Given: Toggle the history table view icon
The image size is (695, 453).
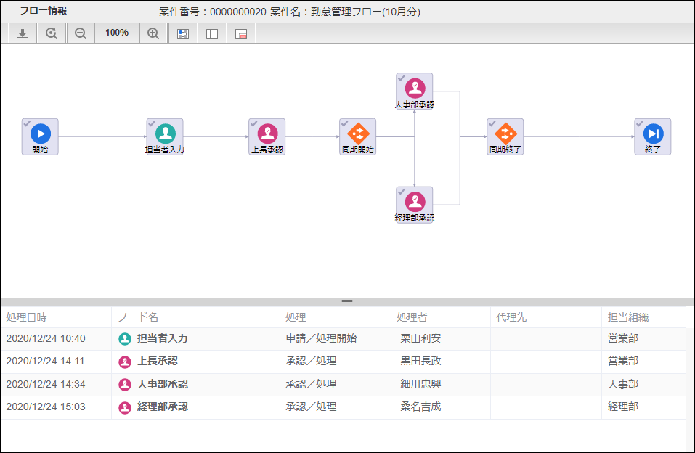Looking at the screenshot, I should point(212,33).
